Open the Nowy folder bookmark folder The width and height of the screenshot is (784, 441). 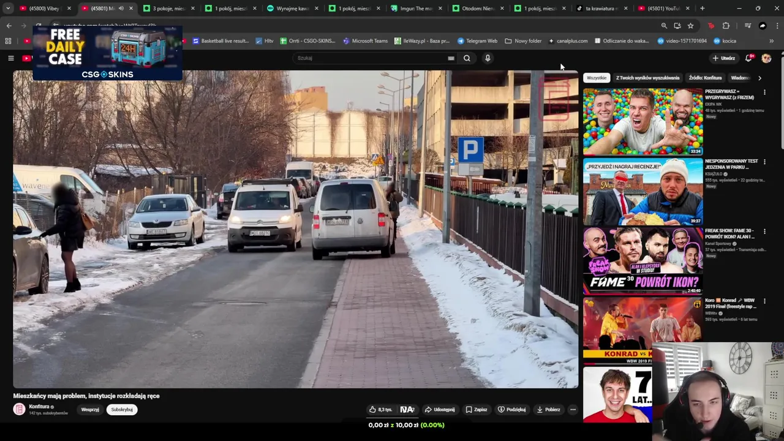pyautogui.click(x=523, y=41)
